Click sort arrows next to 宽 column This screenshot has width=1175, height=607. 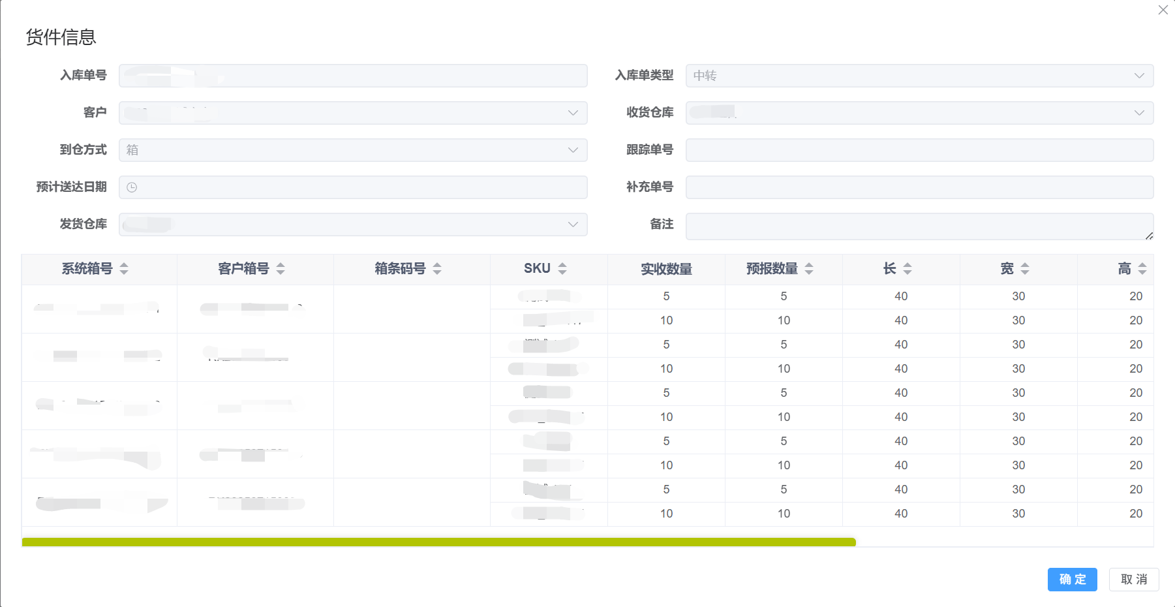(1025, 268)
